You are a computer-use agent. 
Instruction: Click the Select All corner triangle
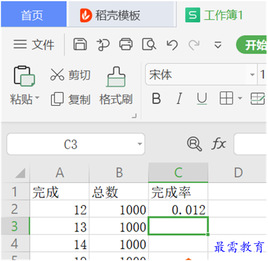tap(20, 173)
